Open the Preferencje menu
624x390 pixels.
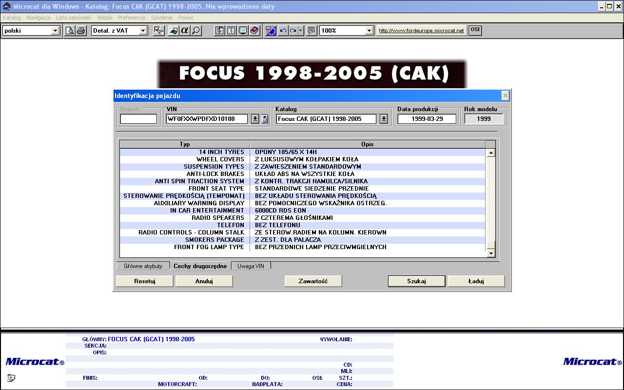point(132,18)
